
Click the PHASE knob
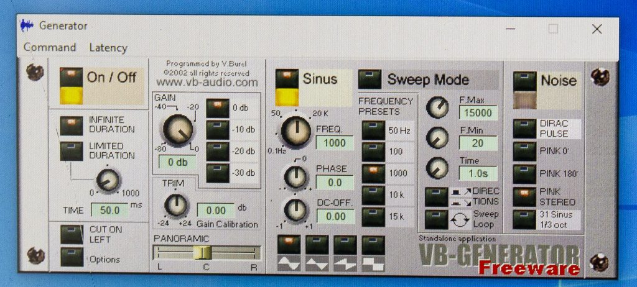[295, 177]
